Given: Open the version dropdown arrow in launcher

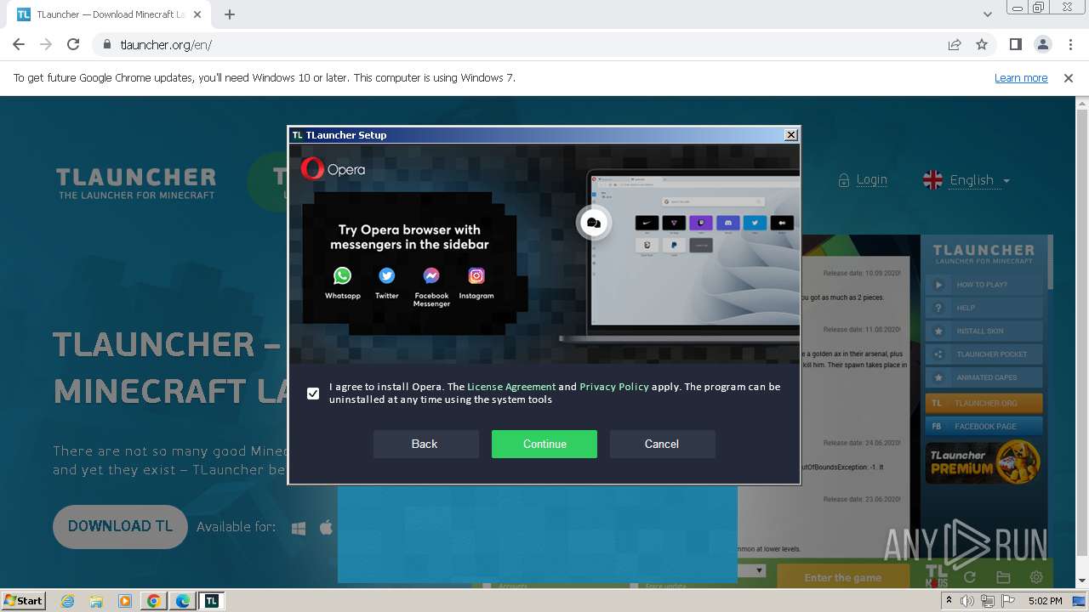Looking at the screenshot, I should pyautogui.click(x=759, y=571).
